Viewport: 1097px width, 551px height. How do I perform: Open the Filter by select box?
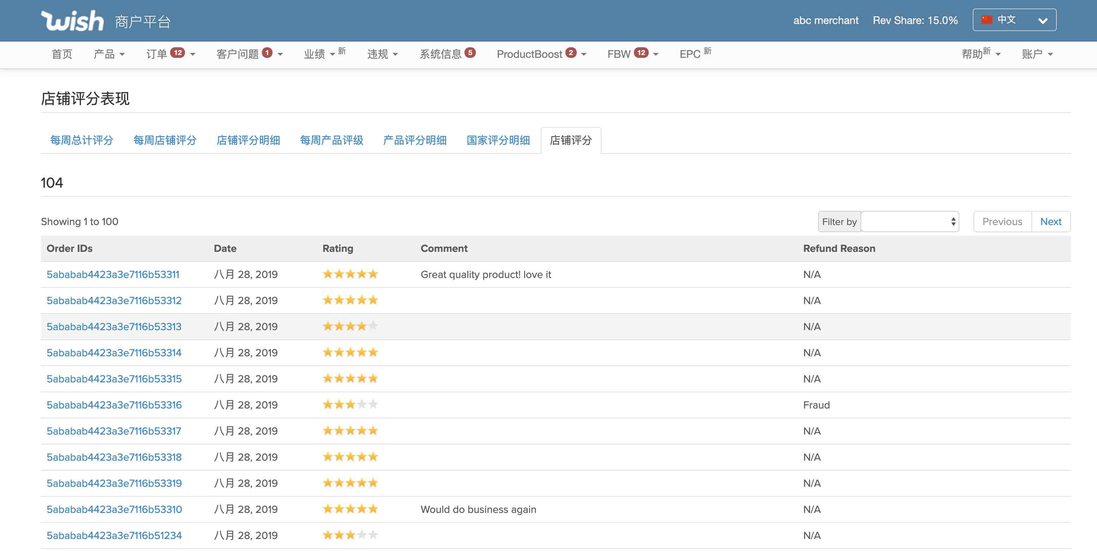tap(910, 222)
